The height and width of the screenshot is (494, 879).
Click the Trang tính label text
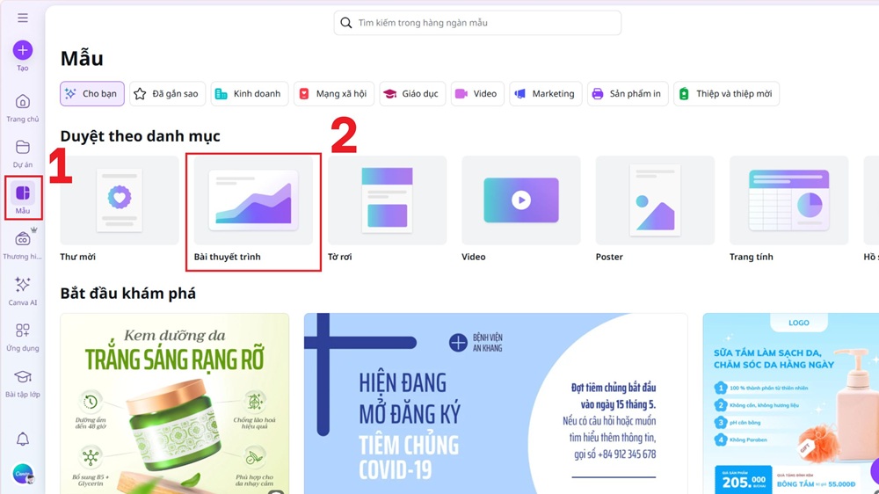tap(752, 257)
